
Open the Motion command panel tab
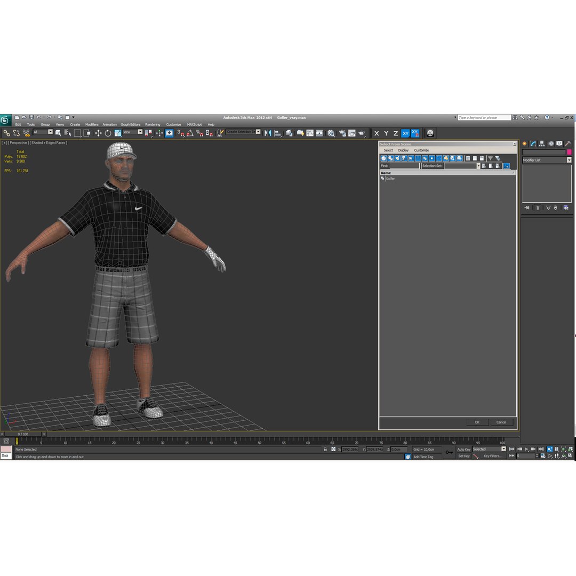point(550,143)
